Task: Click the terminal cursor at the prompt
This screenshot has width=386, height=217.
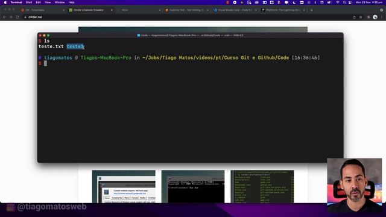Action: [45, 63]
